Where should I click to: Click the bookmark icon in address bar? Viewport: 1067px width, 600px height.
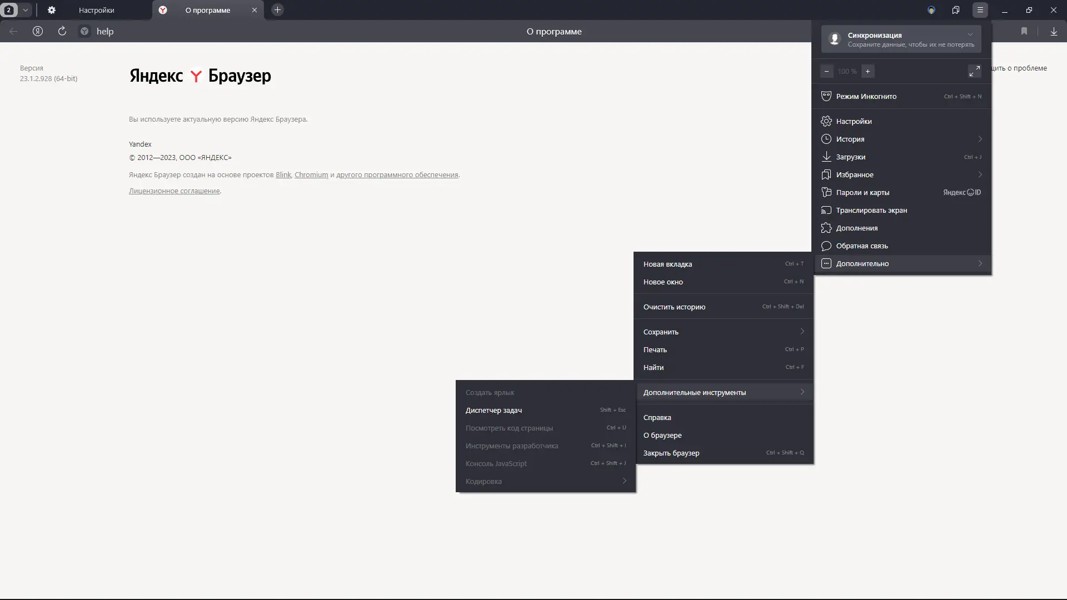tap(1024, 31)
